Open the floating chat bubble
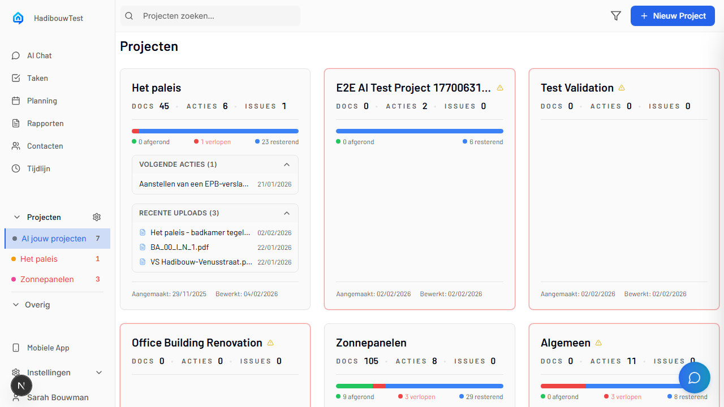 pos(695,377)
